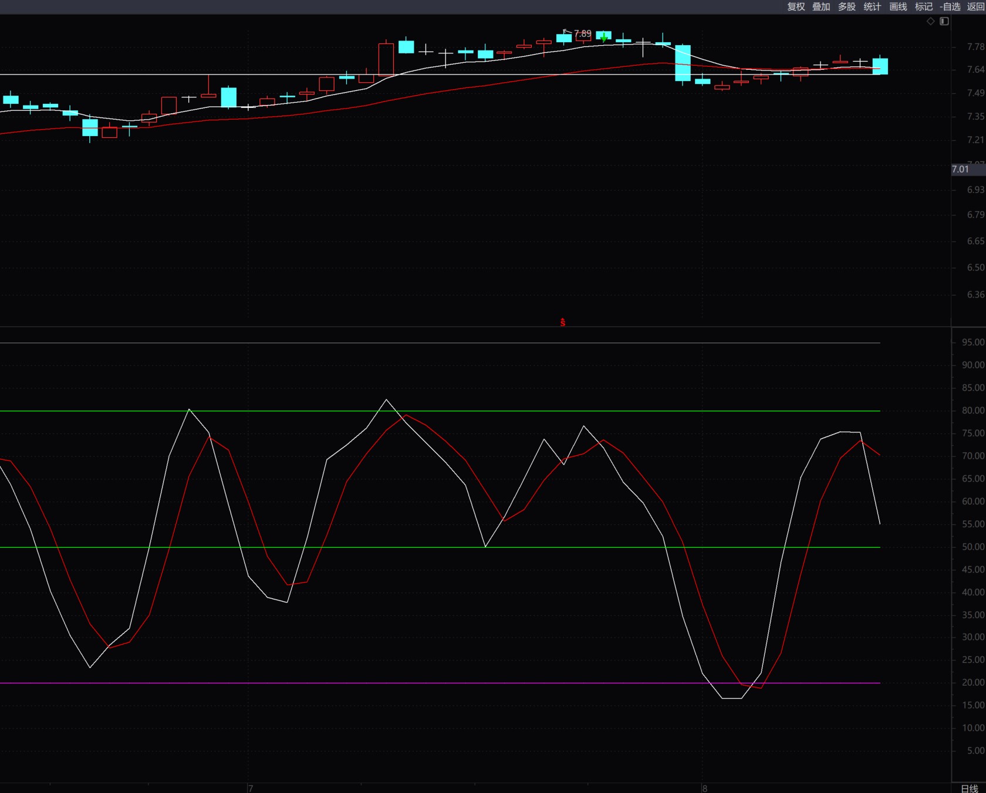The height and width of the screenshot is (793, 986).
Task: Click the 65.00 indicator axis label
Action: tap(973, 479)
